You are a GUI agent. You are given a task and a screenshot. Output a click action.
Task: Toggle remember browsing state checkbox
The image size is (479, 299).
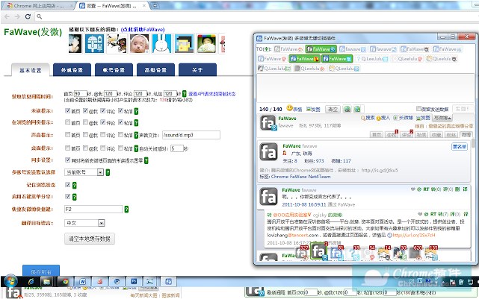coord(67,185)
